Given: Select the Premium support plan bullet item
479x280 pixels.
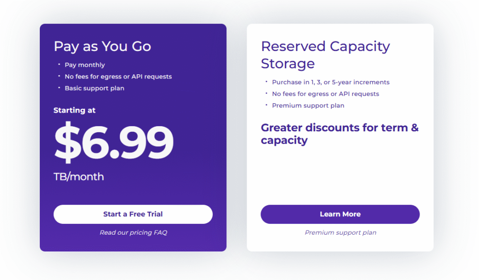Looking at the screenshot, I should [x=308, y=105].
